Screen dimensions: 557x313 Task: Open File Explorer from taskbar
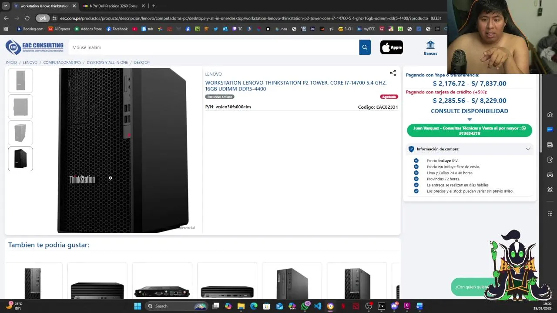(x=241, y=306)
